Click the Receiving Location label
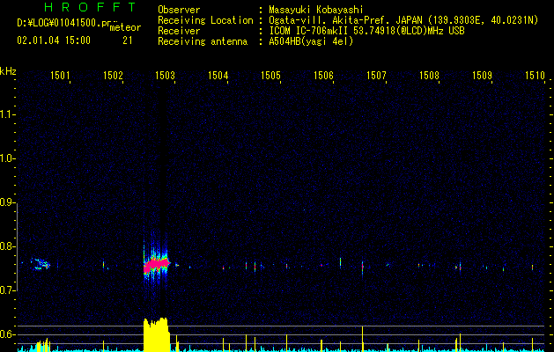This screenshot has height=352, width=554. pos(205,20)
